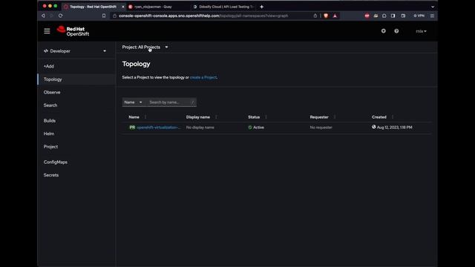Switch to the Topology browser tab

click(93, 7)
